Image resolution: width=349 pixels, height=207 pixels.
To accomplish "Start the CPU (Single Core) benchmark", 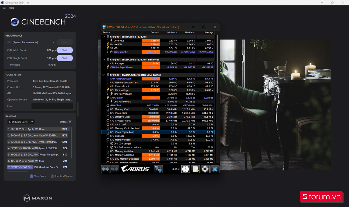I will pos(65,58).
